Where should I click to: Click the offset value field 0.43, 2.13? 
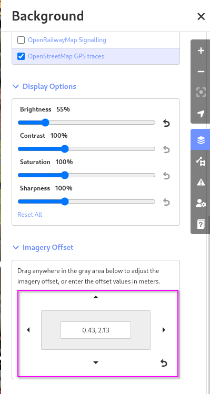pyautogui.click(x=96, y=330)
